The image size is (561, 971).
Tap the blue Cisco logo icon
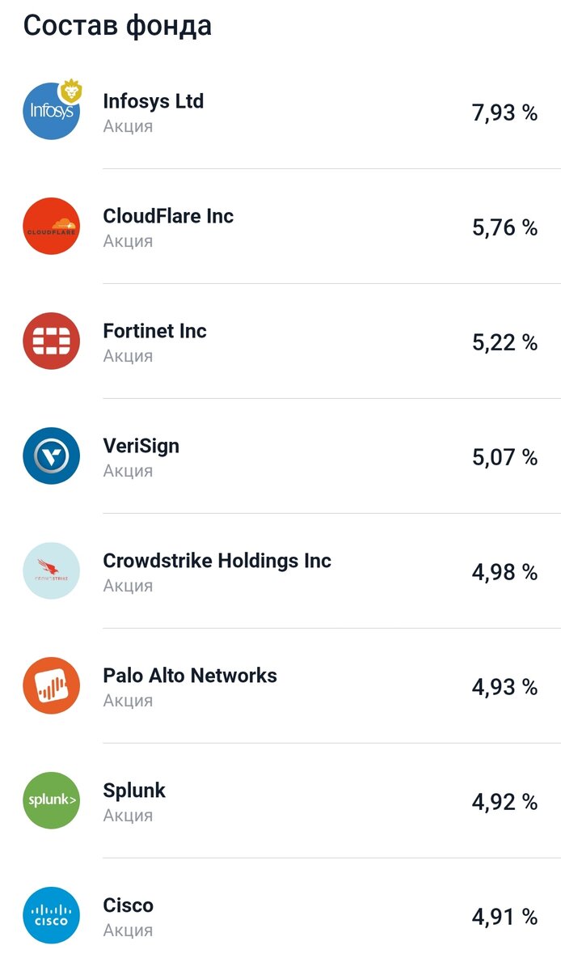pos(51,915)
